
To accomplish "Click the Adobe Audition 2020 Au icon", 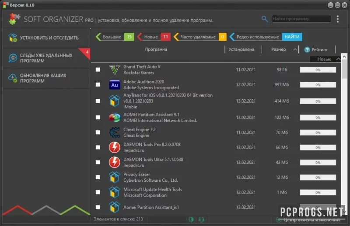I will (x=115, y=85).
